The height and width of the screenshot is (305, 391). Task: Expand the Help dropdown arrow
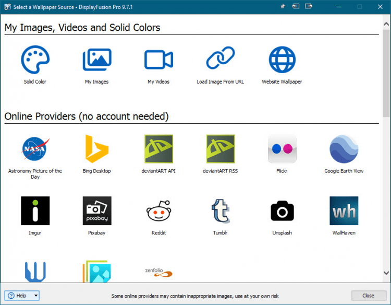point(36,296)
